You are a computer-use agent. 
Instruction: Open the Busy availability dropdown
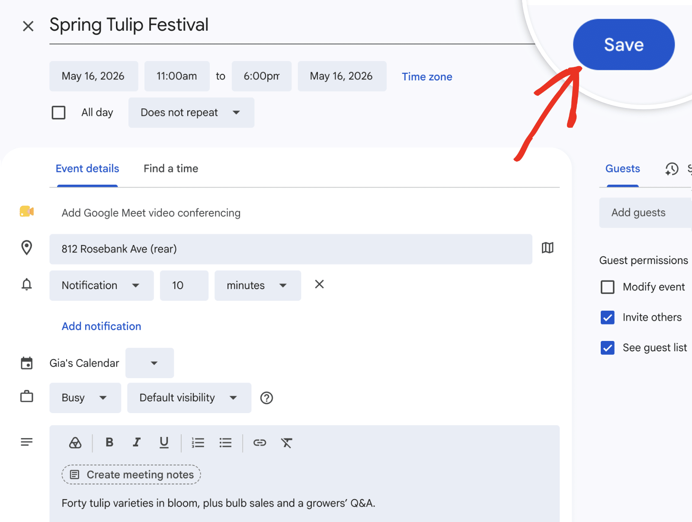[x=85, y=398]
